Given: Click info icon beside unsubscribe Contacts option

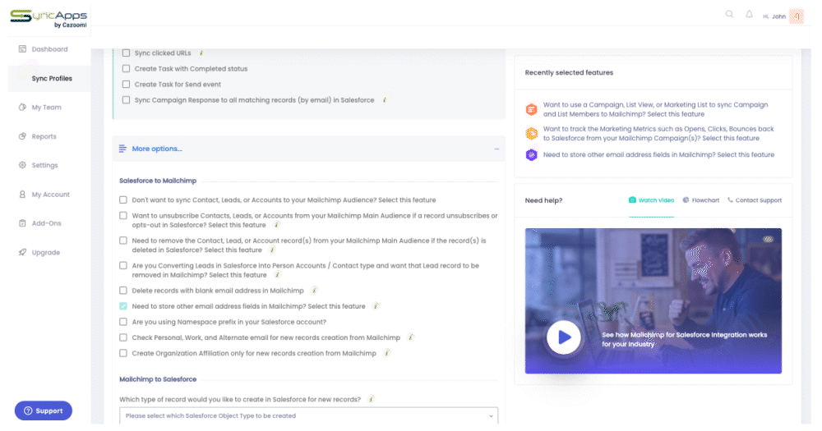Looking at the screenshot, I should 277,225.
